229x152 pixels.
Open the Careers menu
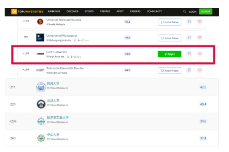click(x=135, y=11)
